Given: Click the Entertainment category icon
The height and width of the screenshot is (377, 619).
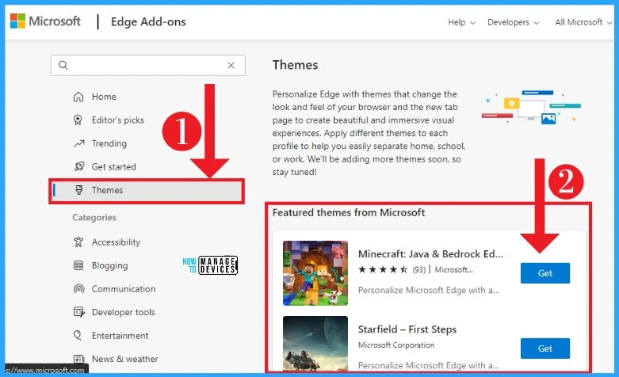Looking at the screenshot, I should pyautogui.click(x=78, y=336).
